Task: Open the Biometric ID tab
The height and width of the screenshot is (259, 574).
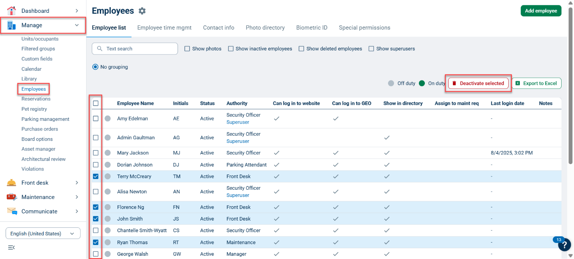Action: point(312,28)
